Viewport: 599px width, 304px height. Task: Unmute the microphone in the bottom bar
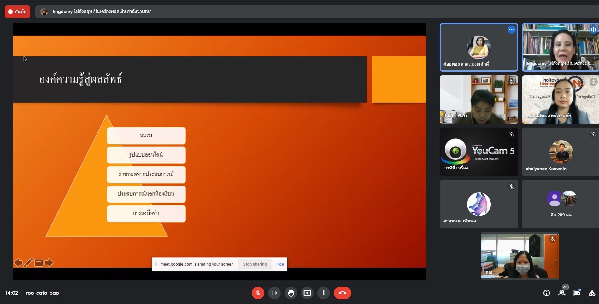point(258,293)
